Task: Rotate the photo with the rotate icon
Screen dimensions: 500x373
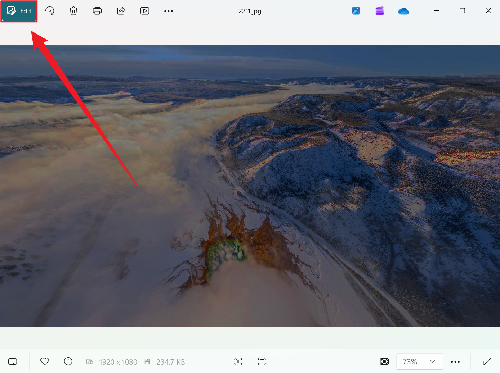Action: pyautogui.click(x=50, y=11)
